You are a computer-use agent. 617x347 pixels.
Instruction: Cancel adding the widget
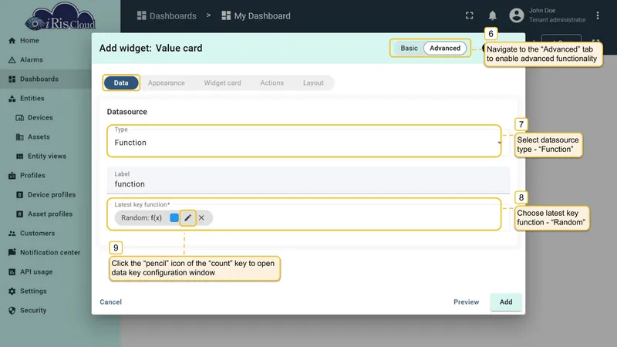click(x=110, y=302)
